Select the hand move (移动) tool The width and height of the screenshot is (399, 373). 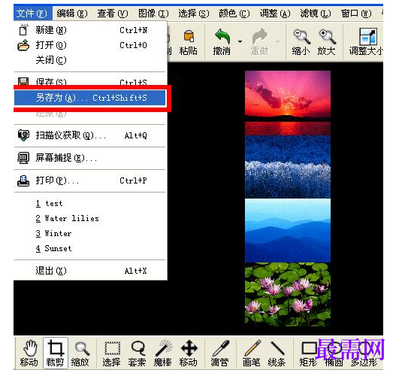pos(29,353)
